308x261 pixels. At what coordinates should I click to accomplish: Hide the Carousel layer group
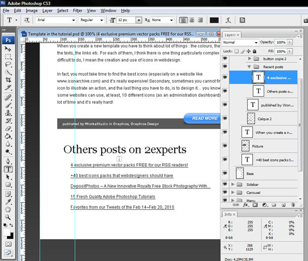pos(225,192)
